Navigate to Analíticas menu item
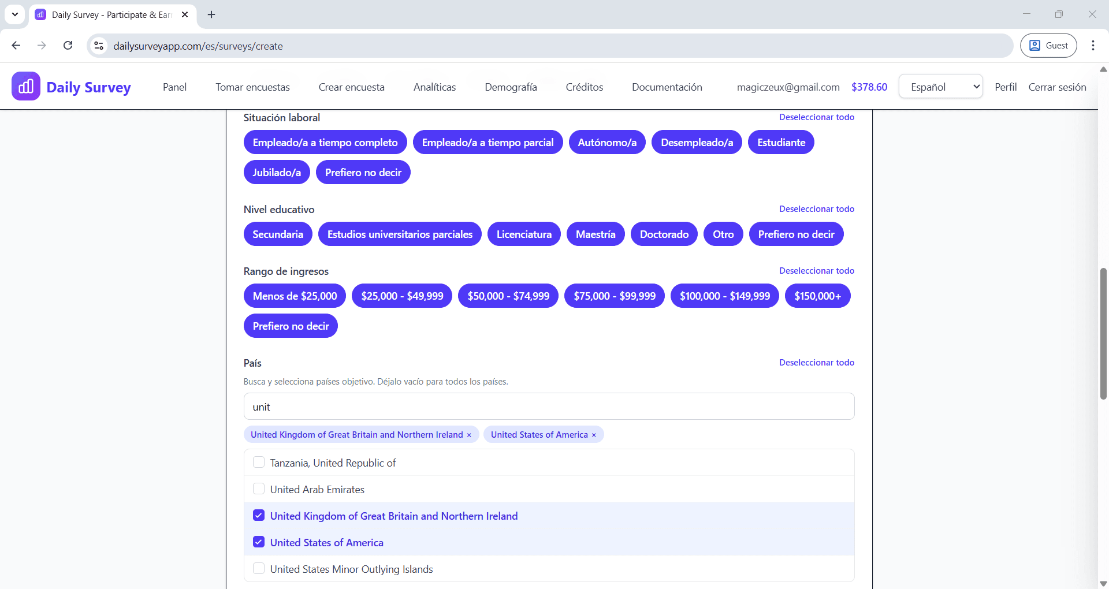This screenshot has width=1109, height=589. 434,87
